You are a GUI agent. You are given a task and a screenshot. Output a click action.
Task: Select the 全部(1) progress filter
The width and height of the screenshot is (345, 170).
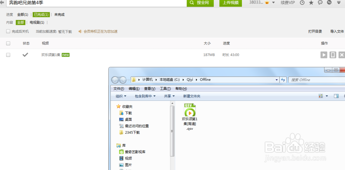click(x=23, y=15)
